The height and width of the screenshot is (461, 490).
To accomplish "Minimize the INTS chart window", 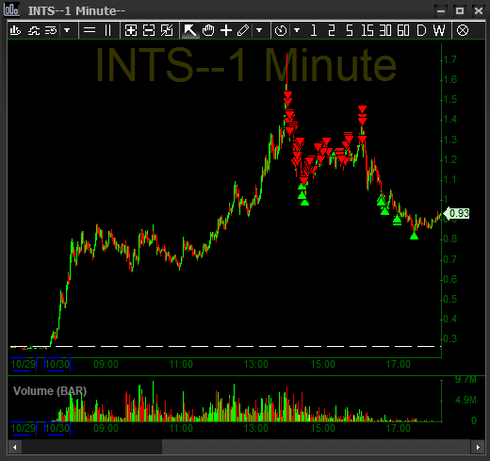I will (441, 11).
